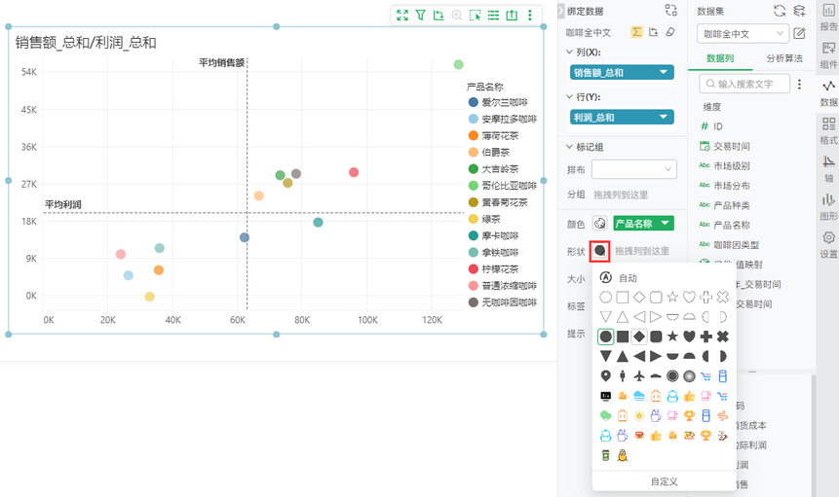The width and height of the screenshot is (839, 497).
Task: Click the palette icon next to 颜色
Action: [x=600, y=224]
